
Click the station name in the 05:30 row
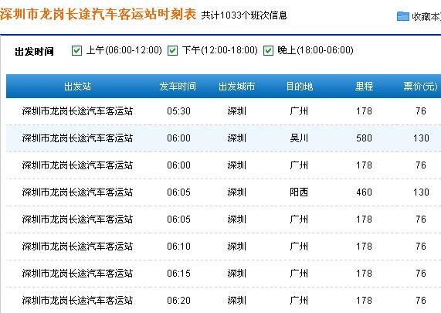coord(77,111)
